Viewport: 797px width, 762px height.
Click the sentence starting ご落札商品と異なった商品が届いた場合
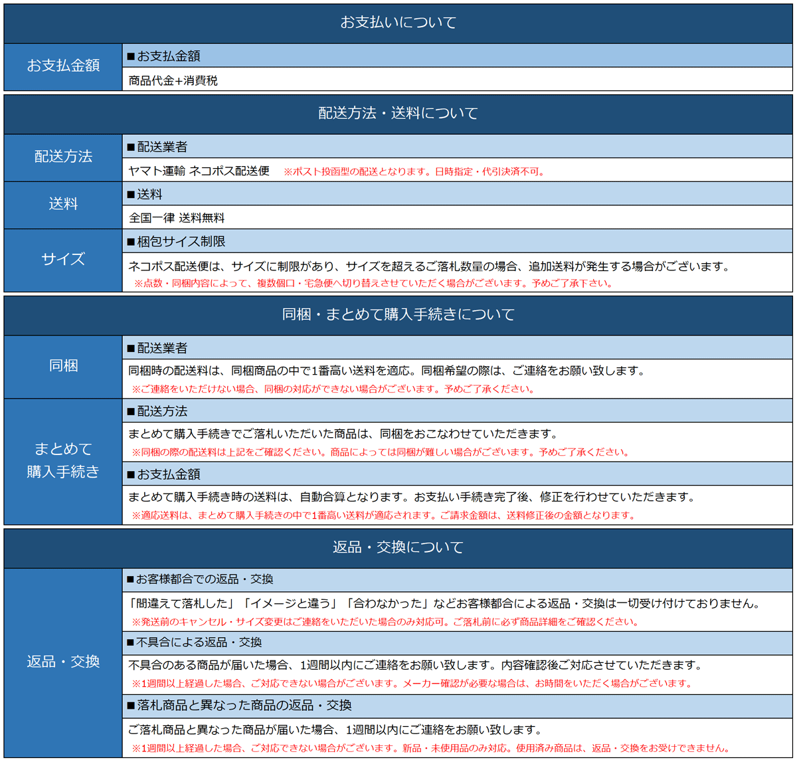[335, 730]
